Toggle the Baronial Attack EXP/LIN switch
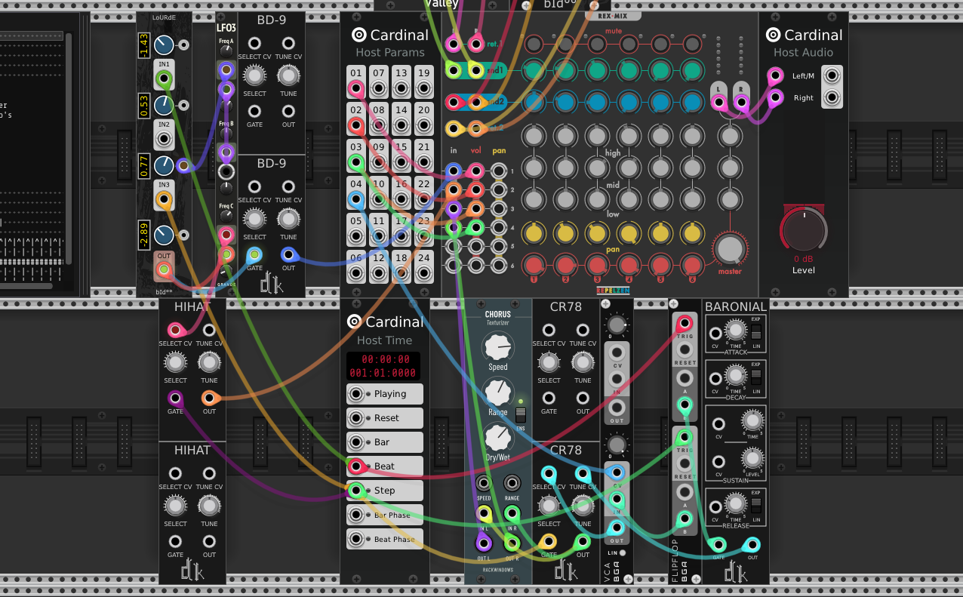Screen dimensions: 963x597 [x=755, y=333]
